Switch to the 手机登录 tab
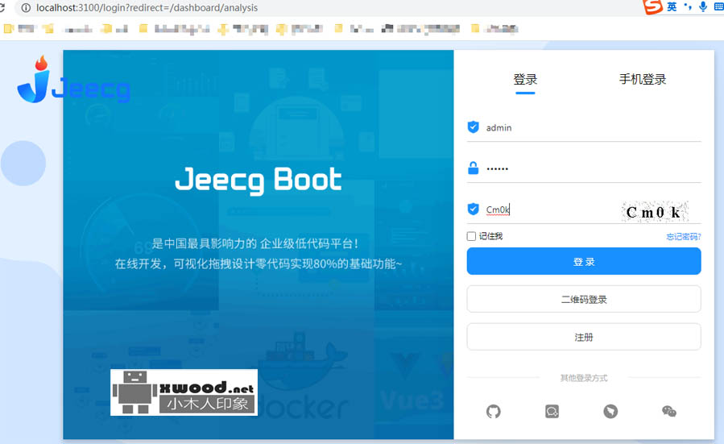724x444 pixels. click(x=643, y=80)
